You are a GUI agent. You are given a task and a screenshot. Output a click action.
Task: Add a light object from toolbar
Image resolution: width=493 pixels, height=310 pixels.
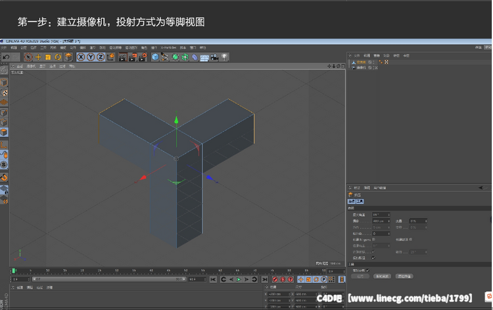click(x=224, y=57)
